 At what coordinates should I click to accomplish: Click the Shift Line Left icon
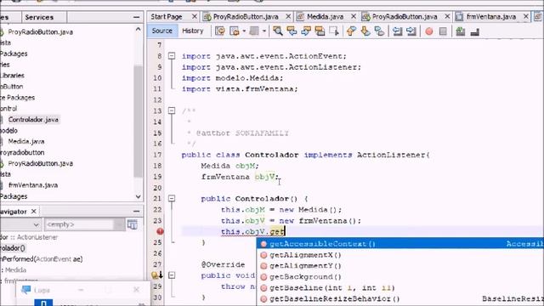pos(397,31)
